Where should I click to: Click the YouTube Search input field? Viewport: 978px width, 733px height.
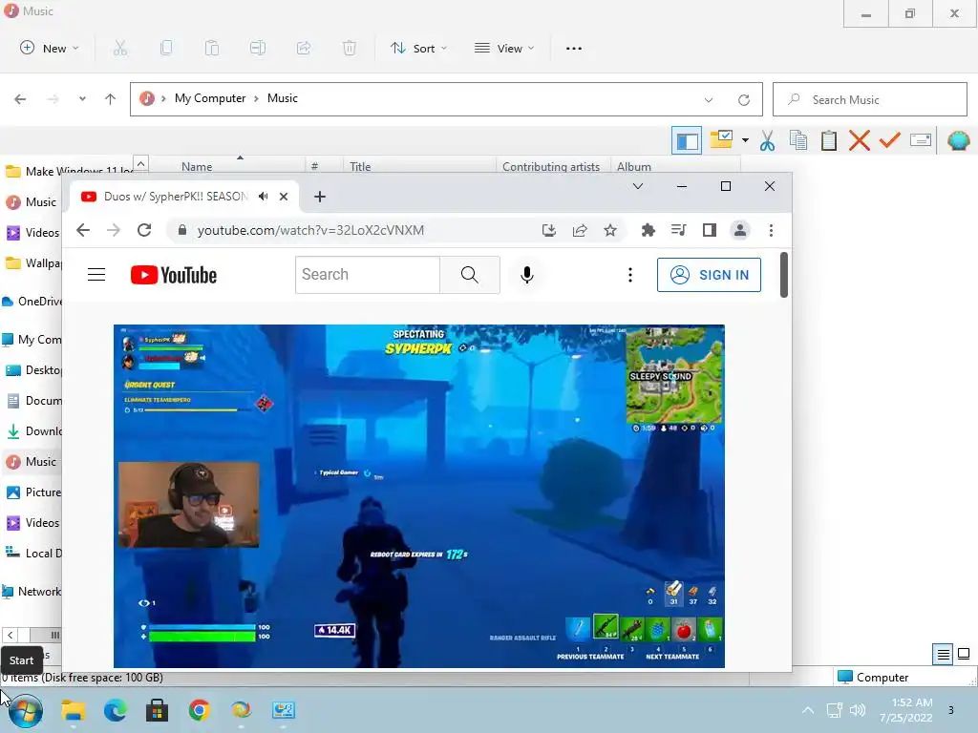[368, 275]
